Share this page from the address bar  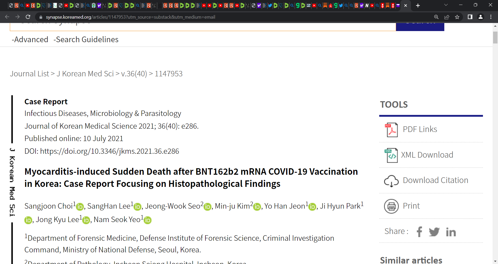coord(447,17)
